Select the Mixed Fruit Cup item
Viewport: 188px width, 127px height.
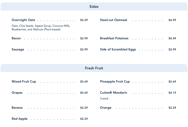click(x=24, y=82)
